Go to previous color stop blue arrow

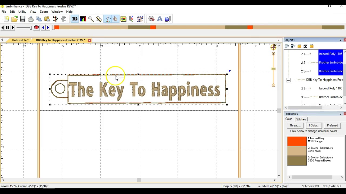tap(43, 27)
